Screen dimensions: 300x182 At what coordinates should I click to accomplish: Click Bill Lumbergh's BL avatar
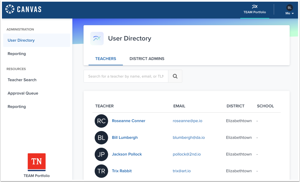point(101,137)
